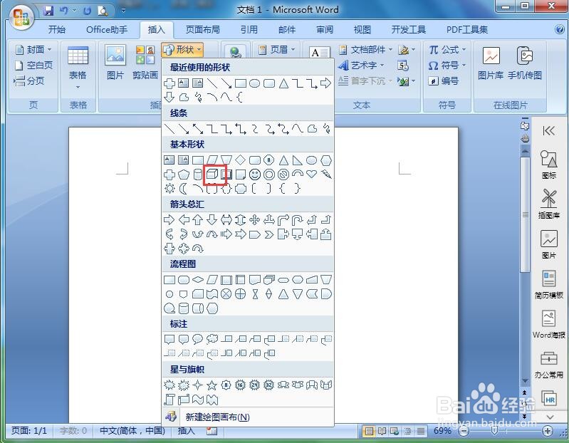The image size is (569, 443).
Task: Pick the donut ring shape
Action: tap(269, 174)
